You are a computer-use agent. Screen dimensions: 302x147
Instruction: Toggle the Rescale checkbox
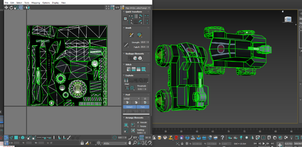pyautogui.click(x=138, y=122)
